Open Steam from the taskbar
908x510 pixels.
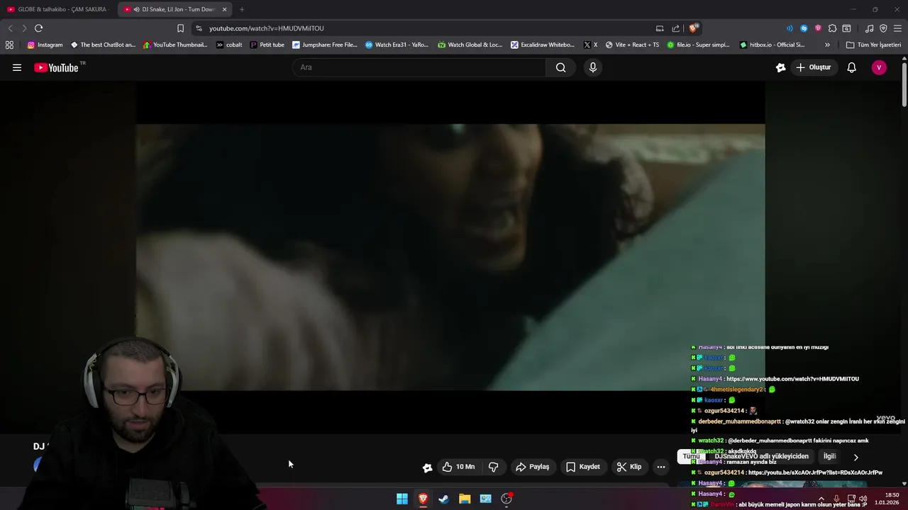pos(443,499)
